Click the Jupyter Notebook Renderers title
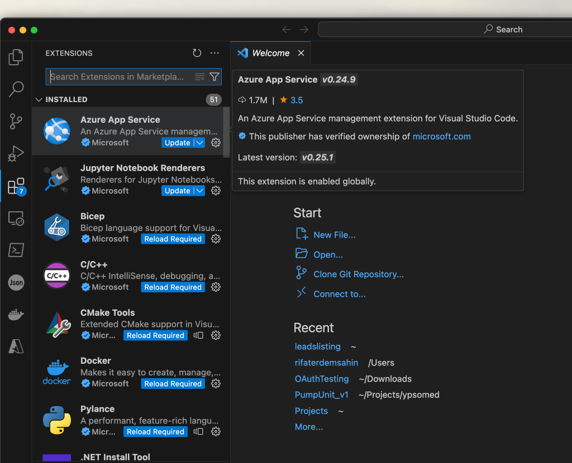The width and height of the screenshot is (572, 463). coord(142,168)
